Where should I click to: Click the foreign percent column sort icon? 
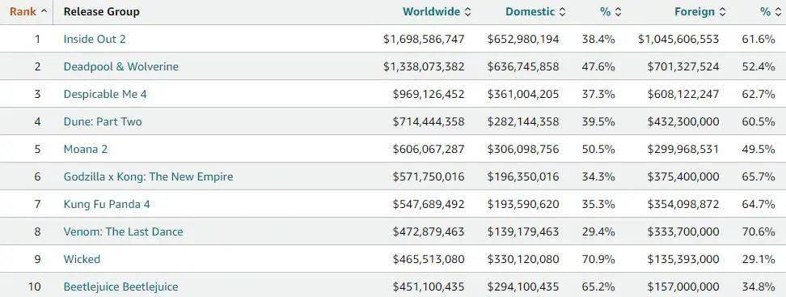point(779,12)
